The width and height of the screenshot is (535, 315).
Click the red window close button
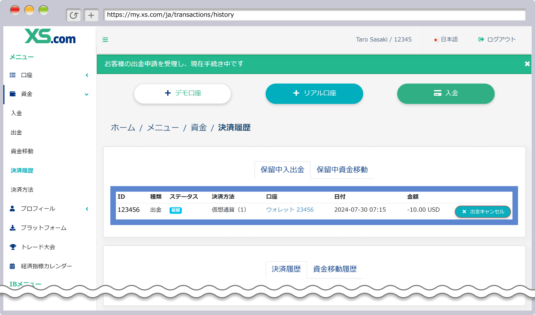(x=15, y=10)
